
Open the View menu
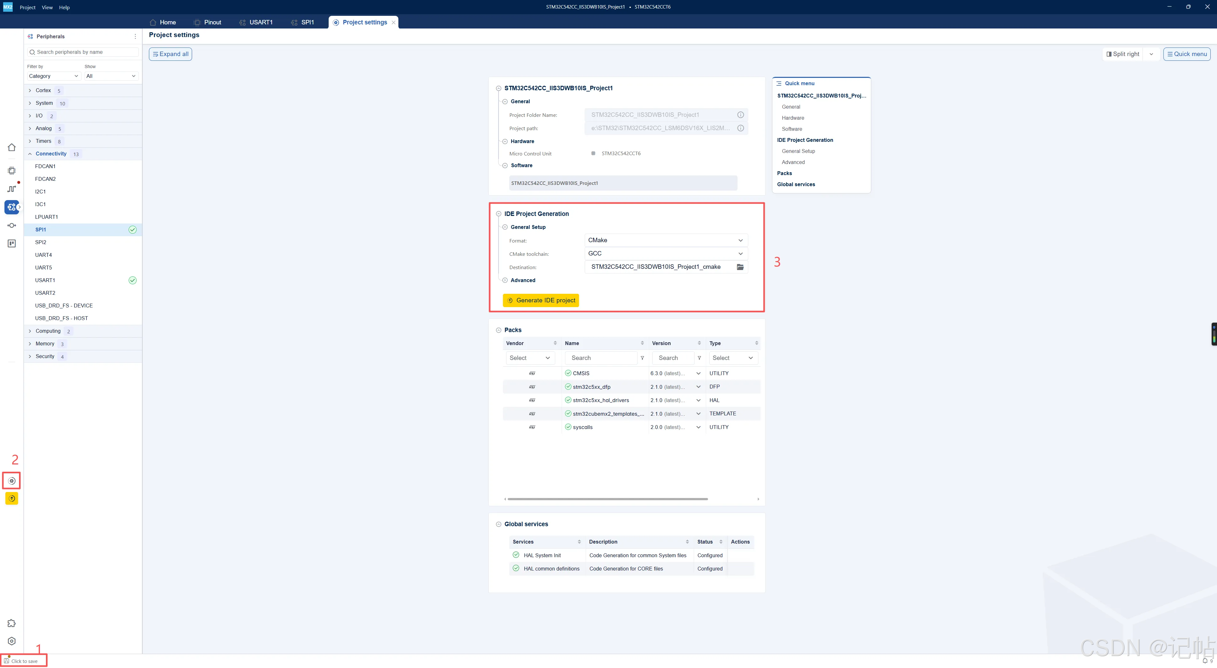pyautogui.click(x=47, y=7)
